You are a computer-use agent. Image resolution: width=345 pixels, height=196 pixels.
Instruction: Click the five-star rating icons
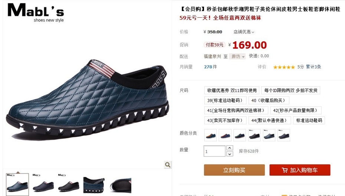(x=284, y=67)
